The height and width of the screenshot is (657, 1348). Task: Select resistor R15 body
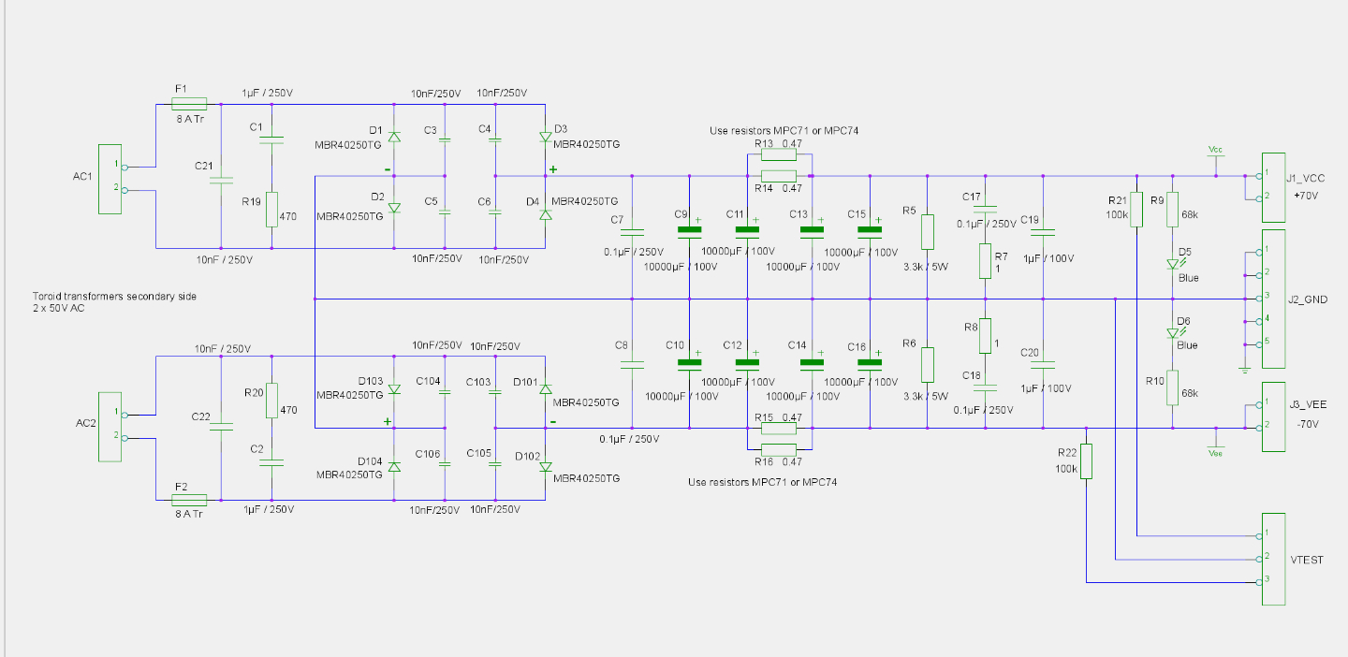click(x=779, y=429)
